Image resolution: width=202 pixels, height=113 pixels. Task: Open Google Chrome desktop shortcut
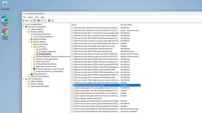(5, 34)
